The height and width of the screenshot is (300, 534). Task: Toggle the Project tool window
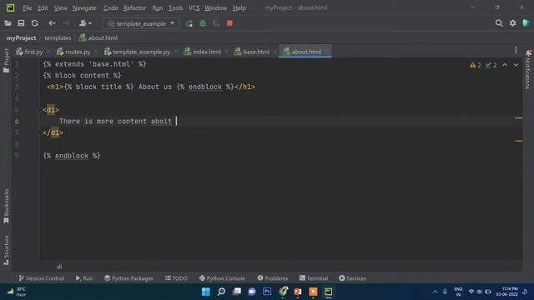pos(6,60)
